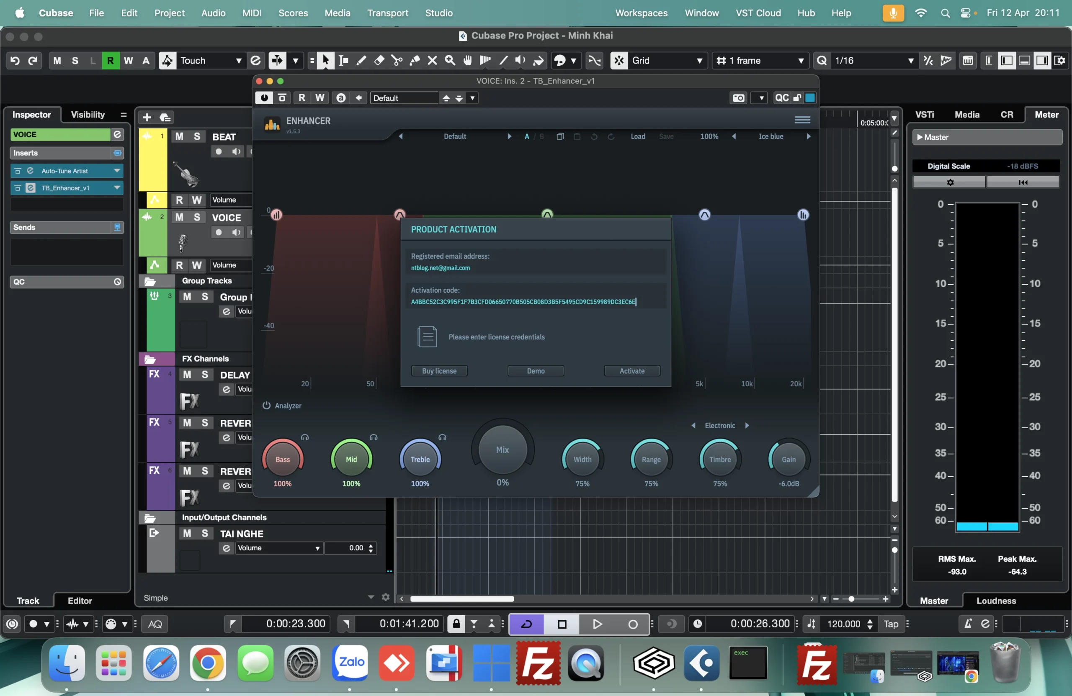Switch to the Loudness tab

click(x=996, y=601)
